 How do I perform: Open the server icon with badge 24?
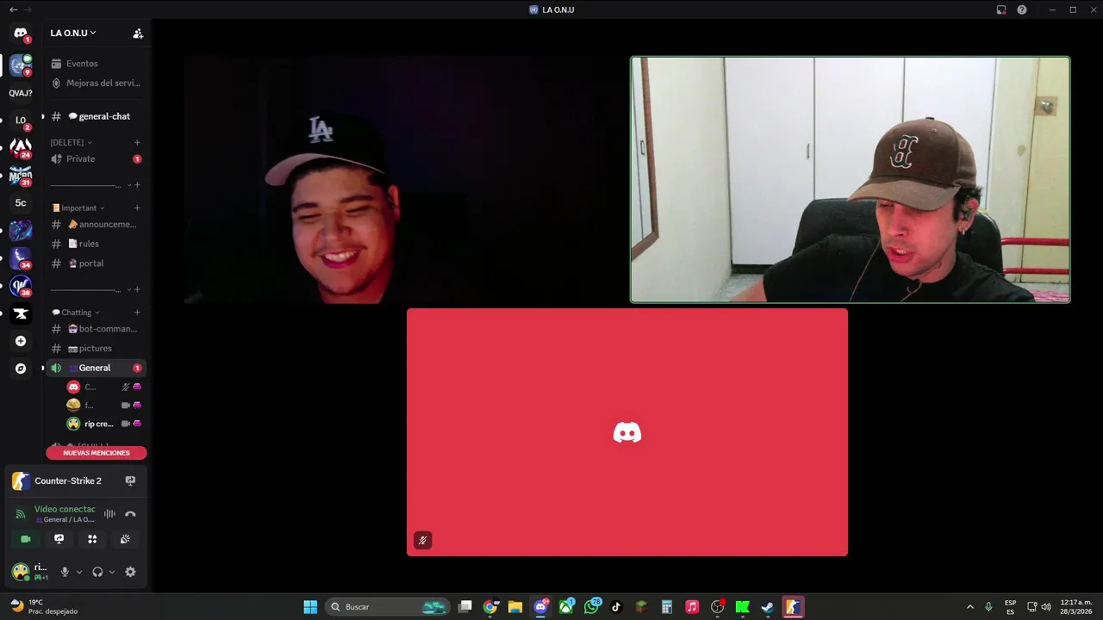coord(21,148)
